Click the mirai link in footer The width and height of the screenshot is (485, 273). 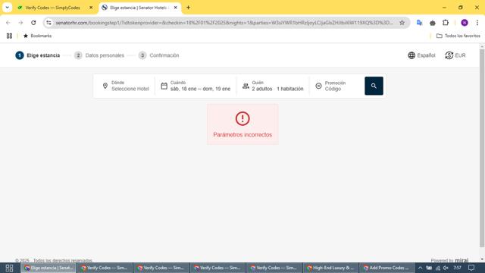(x=462, y=261)
